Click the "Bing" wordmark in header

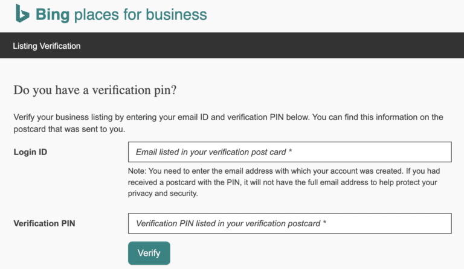pos(53,14)
